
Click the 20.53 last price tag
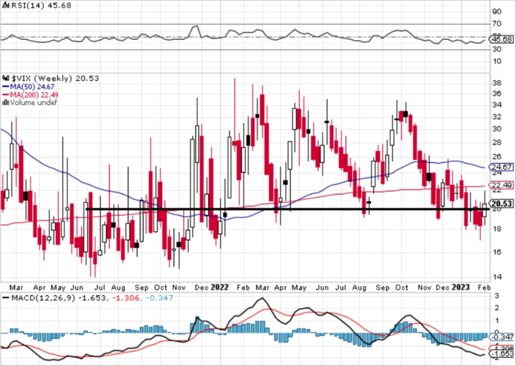pyautogui.click(x=501, y=204)
